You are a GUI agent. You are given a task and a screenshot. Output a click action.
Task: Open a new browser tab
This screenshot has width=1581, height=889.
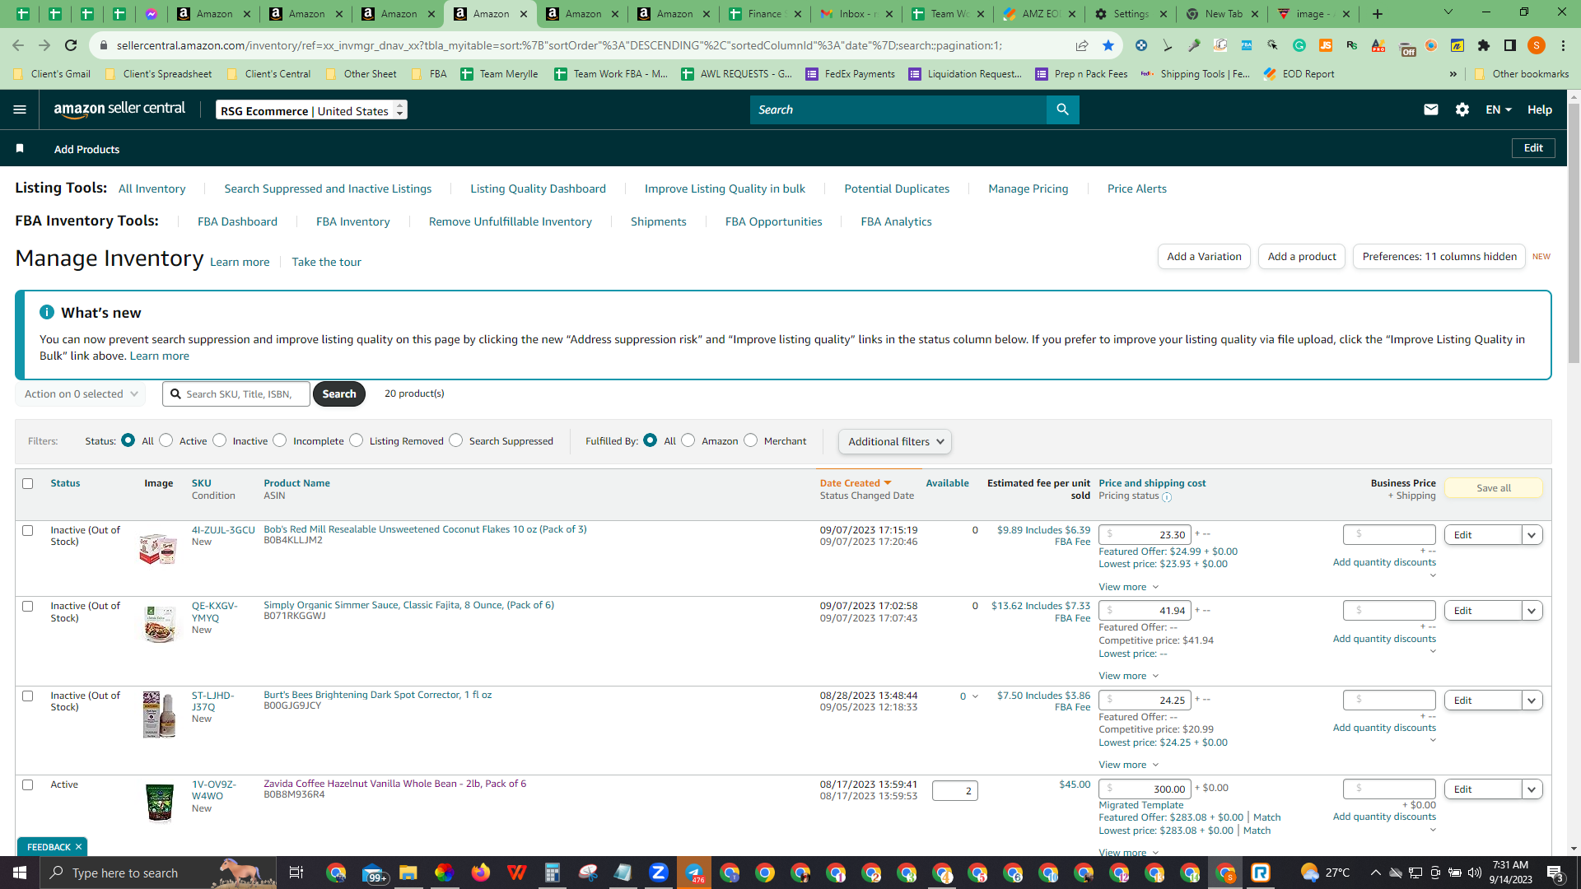coord(1378,14)
